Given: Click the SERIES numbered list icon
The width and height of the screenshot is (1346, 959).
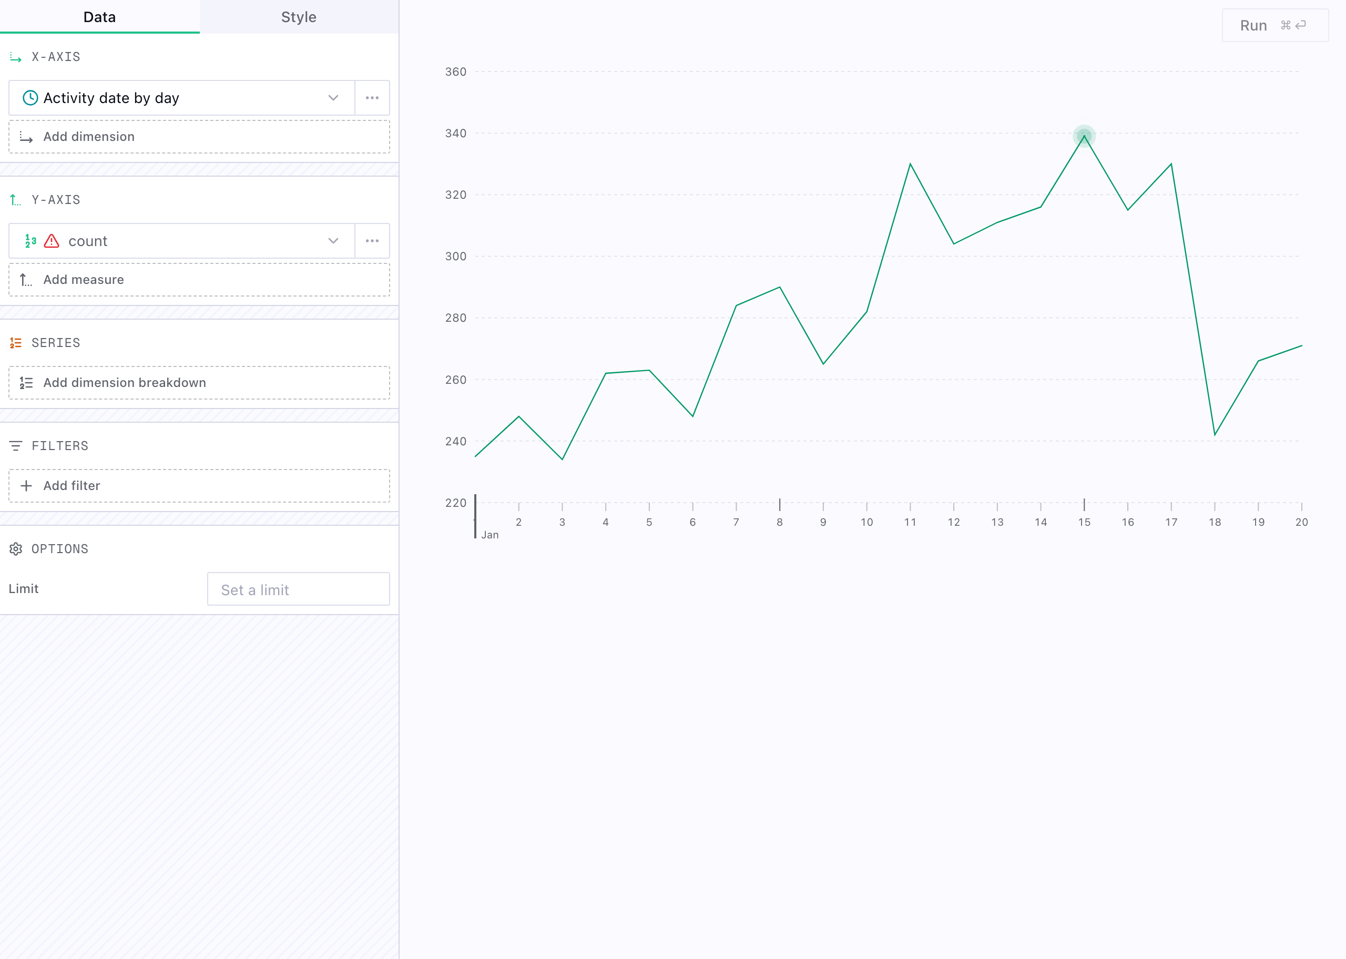Looking at the screenshot, I should [x=15, y=342].
